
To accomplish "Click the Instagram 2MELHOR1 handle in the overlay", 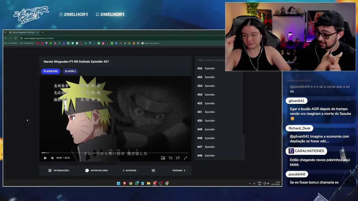I will (74, 15).
